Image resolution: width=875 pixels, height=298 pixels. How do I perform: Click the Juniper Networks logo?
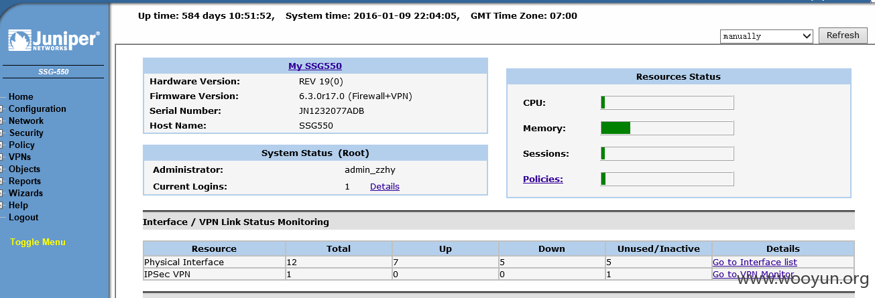pos(54,40)
